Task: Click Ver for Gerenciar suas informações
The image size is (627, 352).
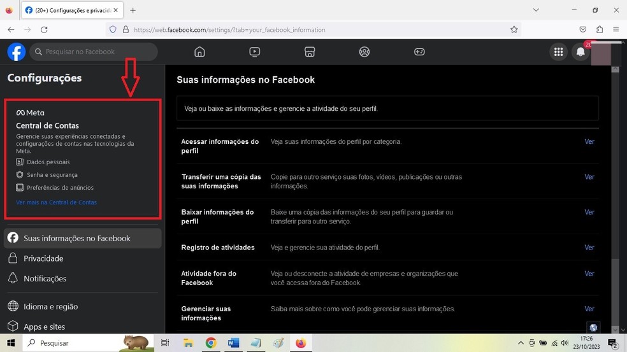Action: point(589,309)
